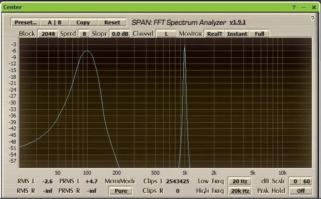
Task: Switch monitor mode to RealT
Action: tap(214, 34)
